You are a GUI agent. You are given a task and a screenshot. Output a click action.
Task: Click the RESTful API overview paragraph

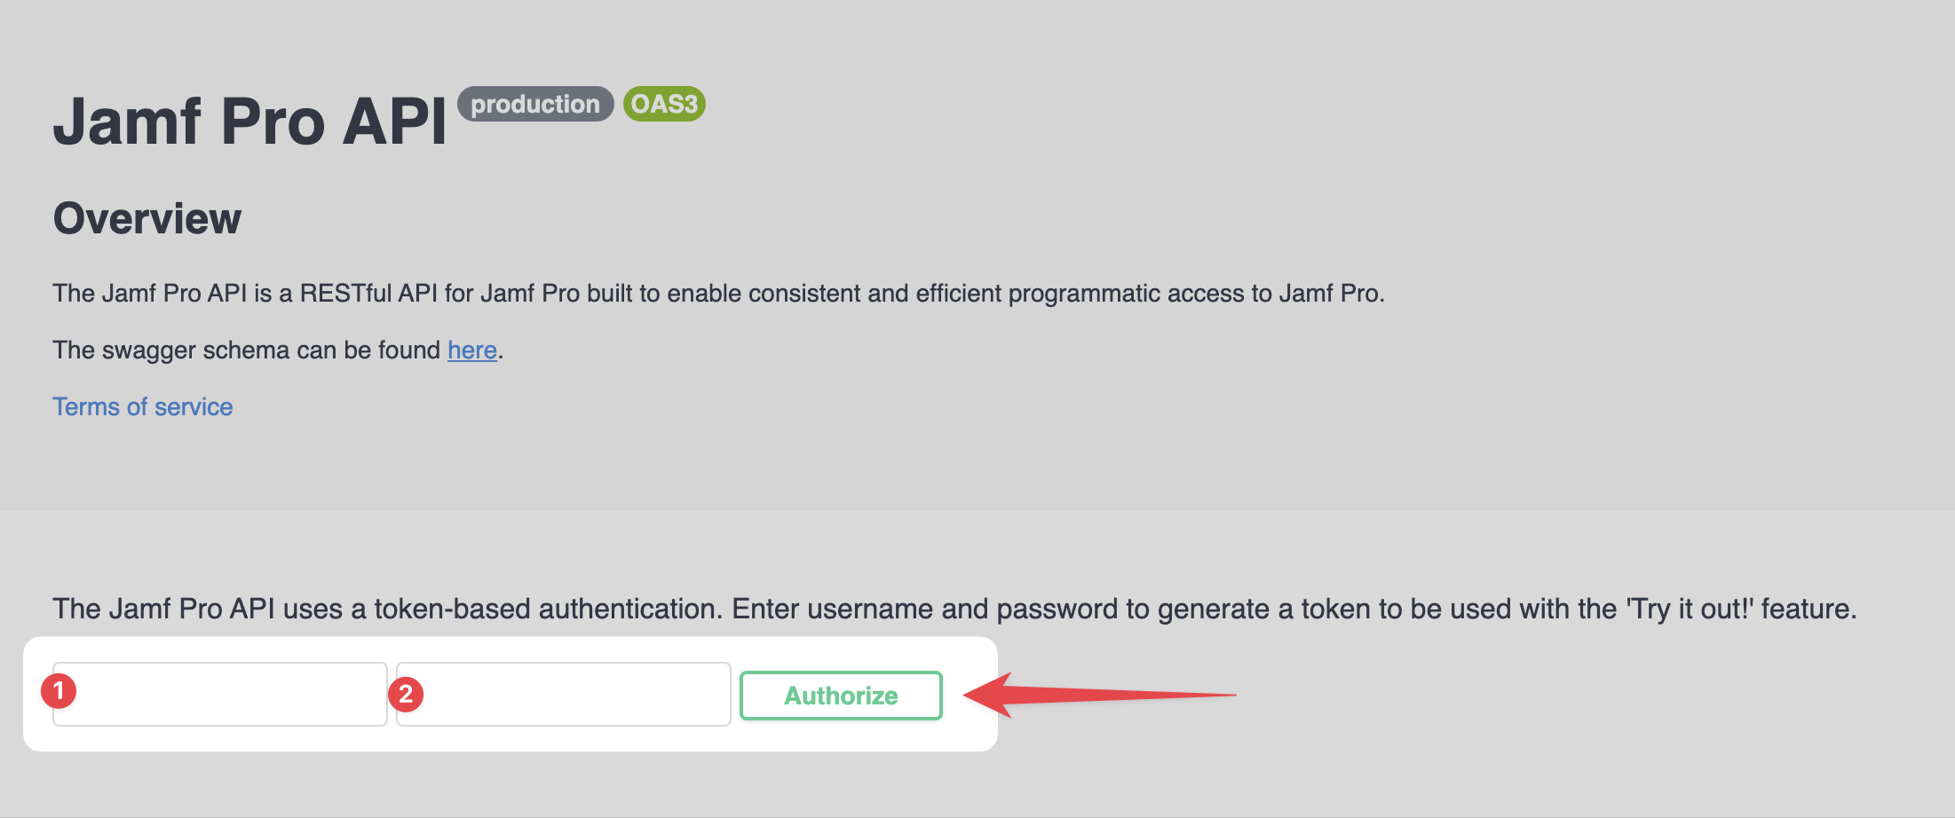click(x=719, y=293)
